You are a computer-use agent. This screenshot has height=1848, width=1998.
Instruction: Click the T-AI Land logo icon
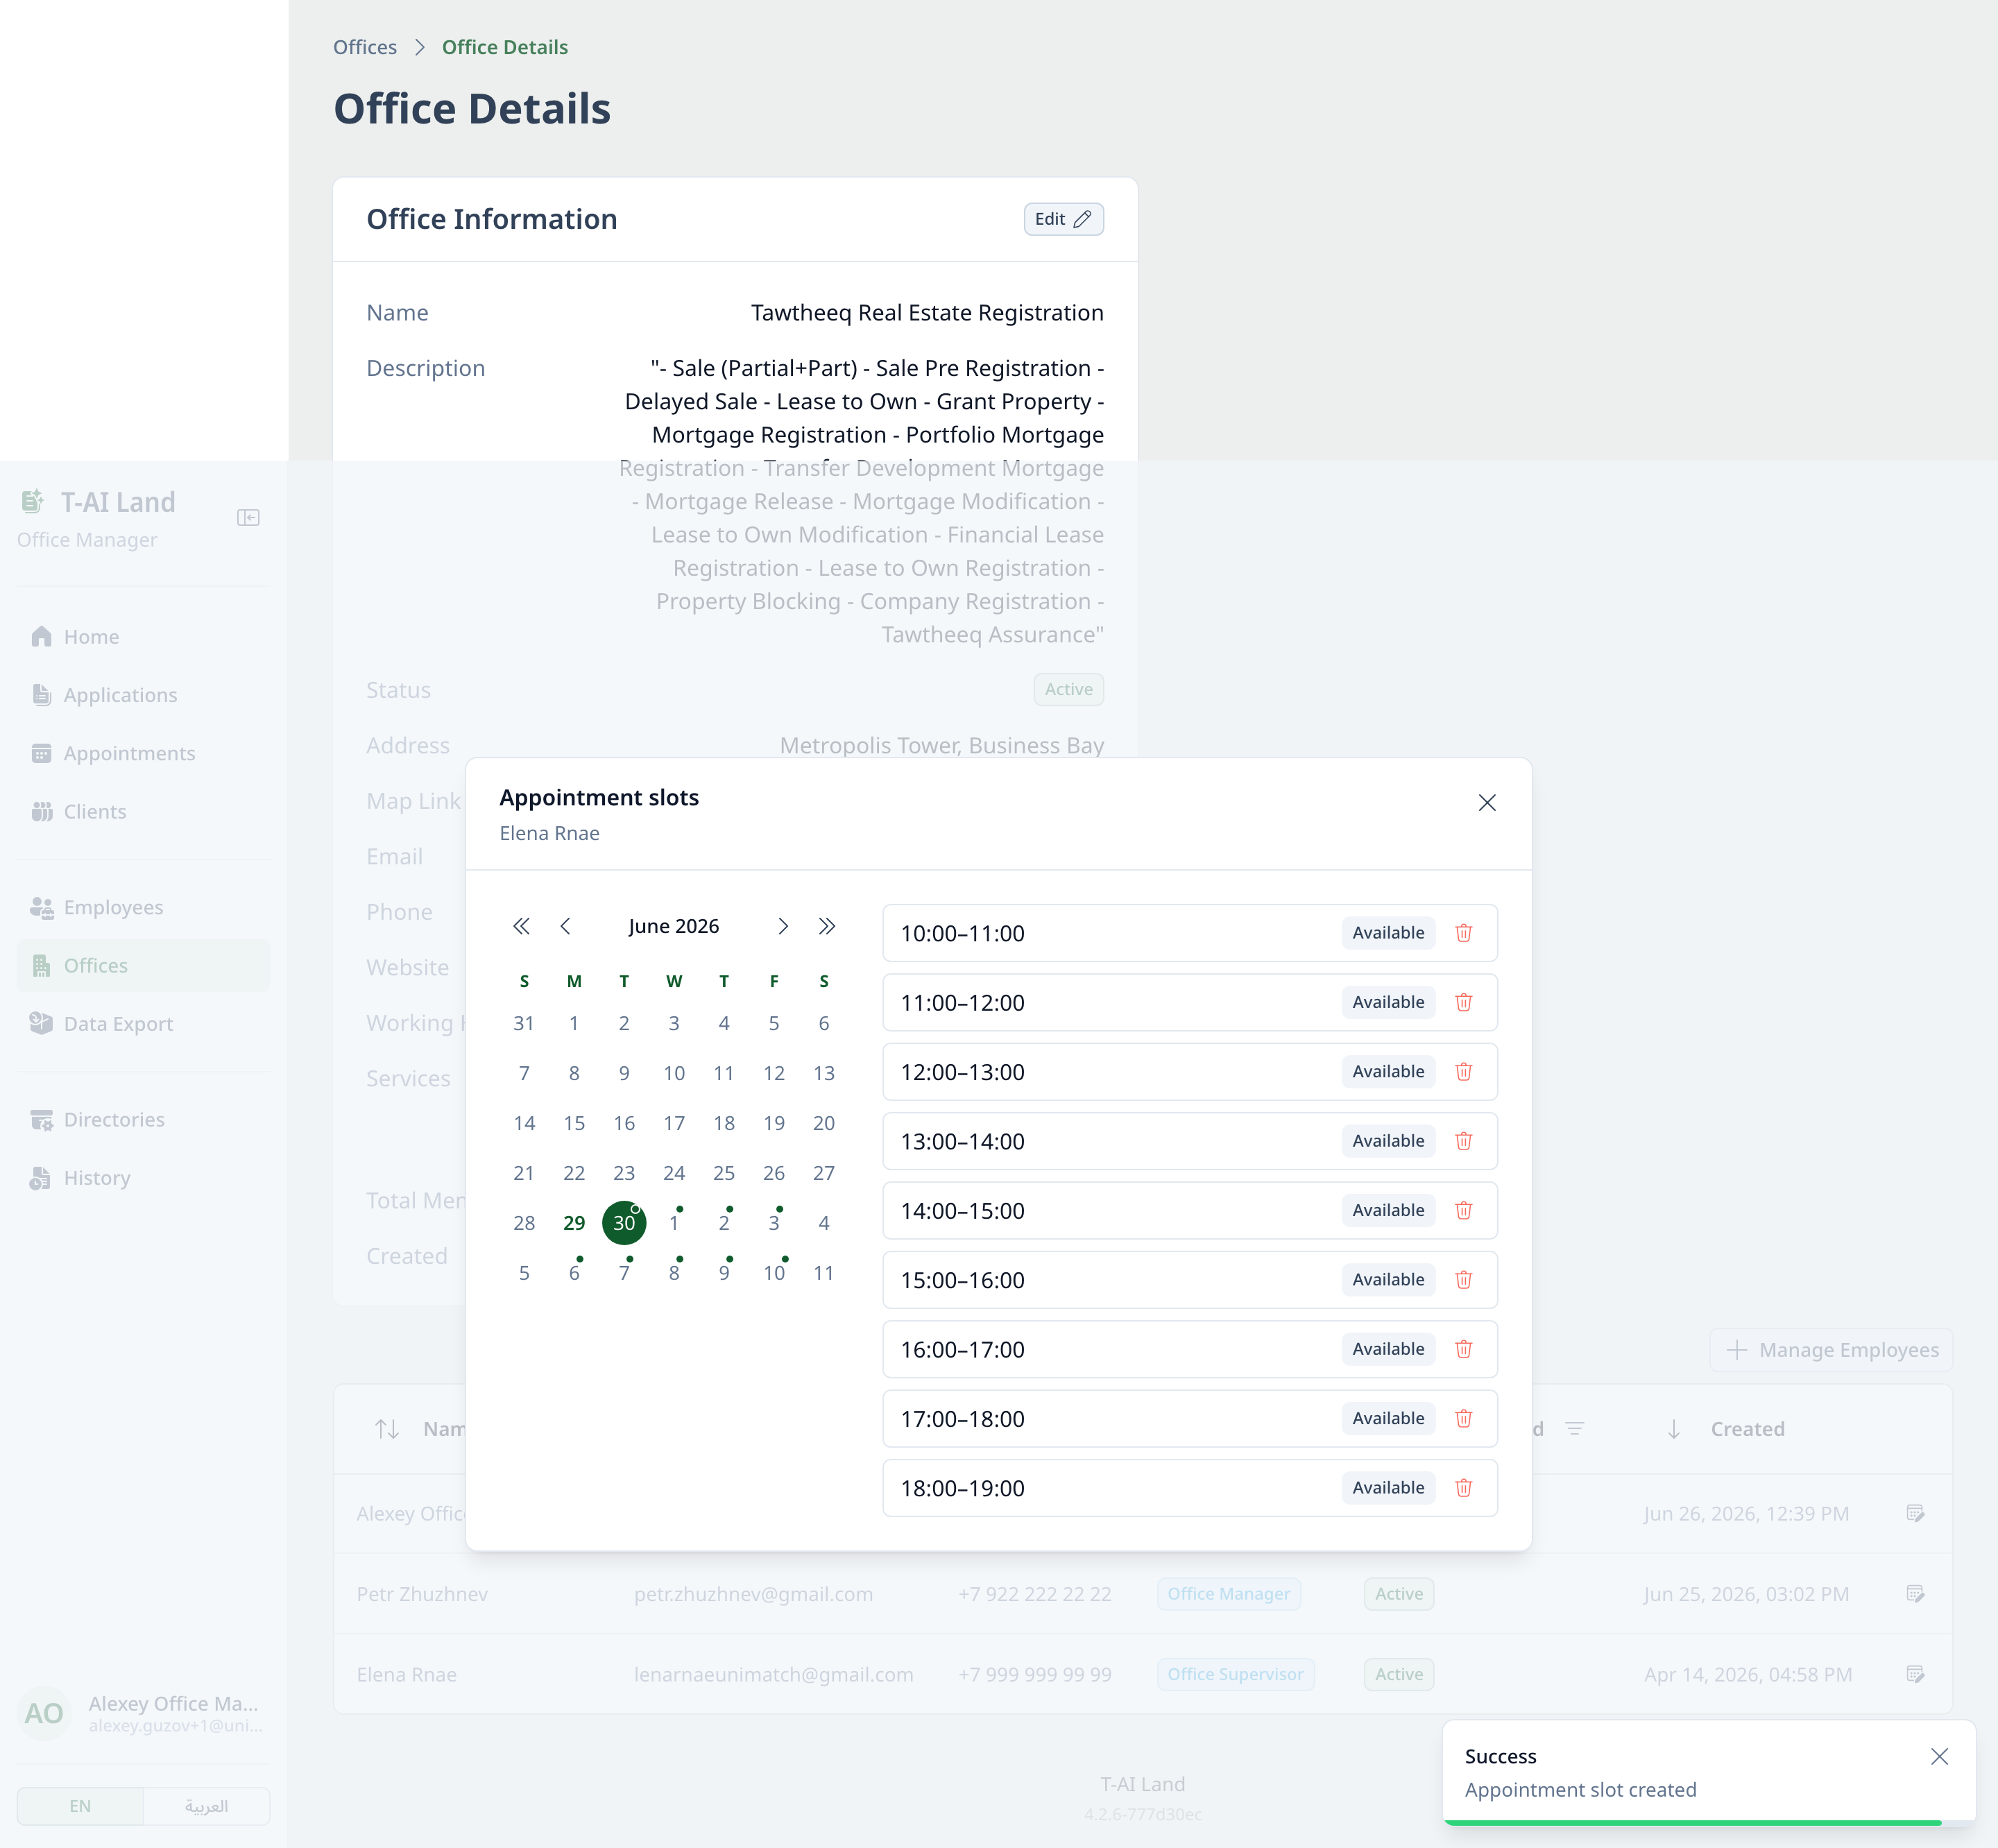33,501
